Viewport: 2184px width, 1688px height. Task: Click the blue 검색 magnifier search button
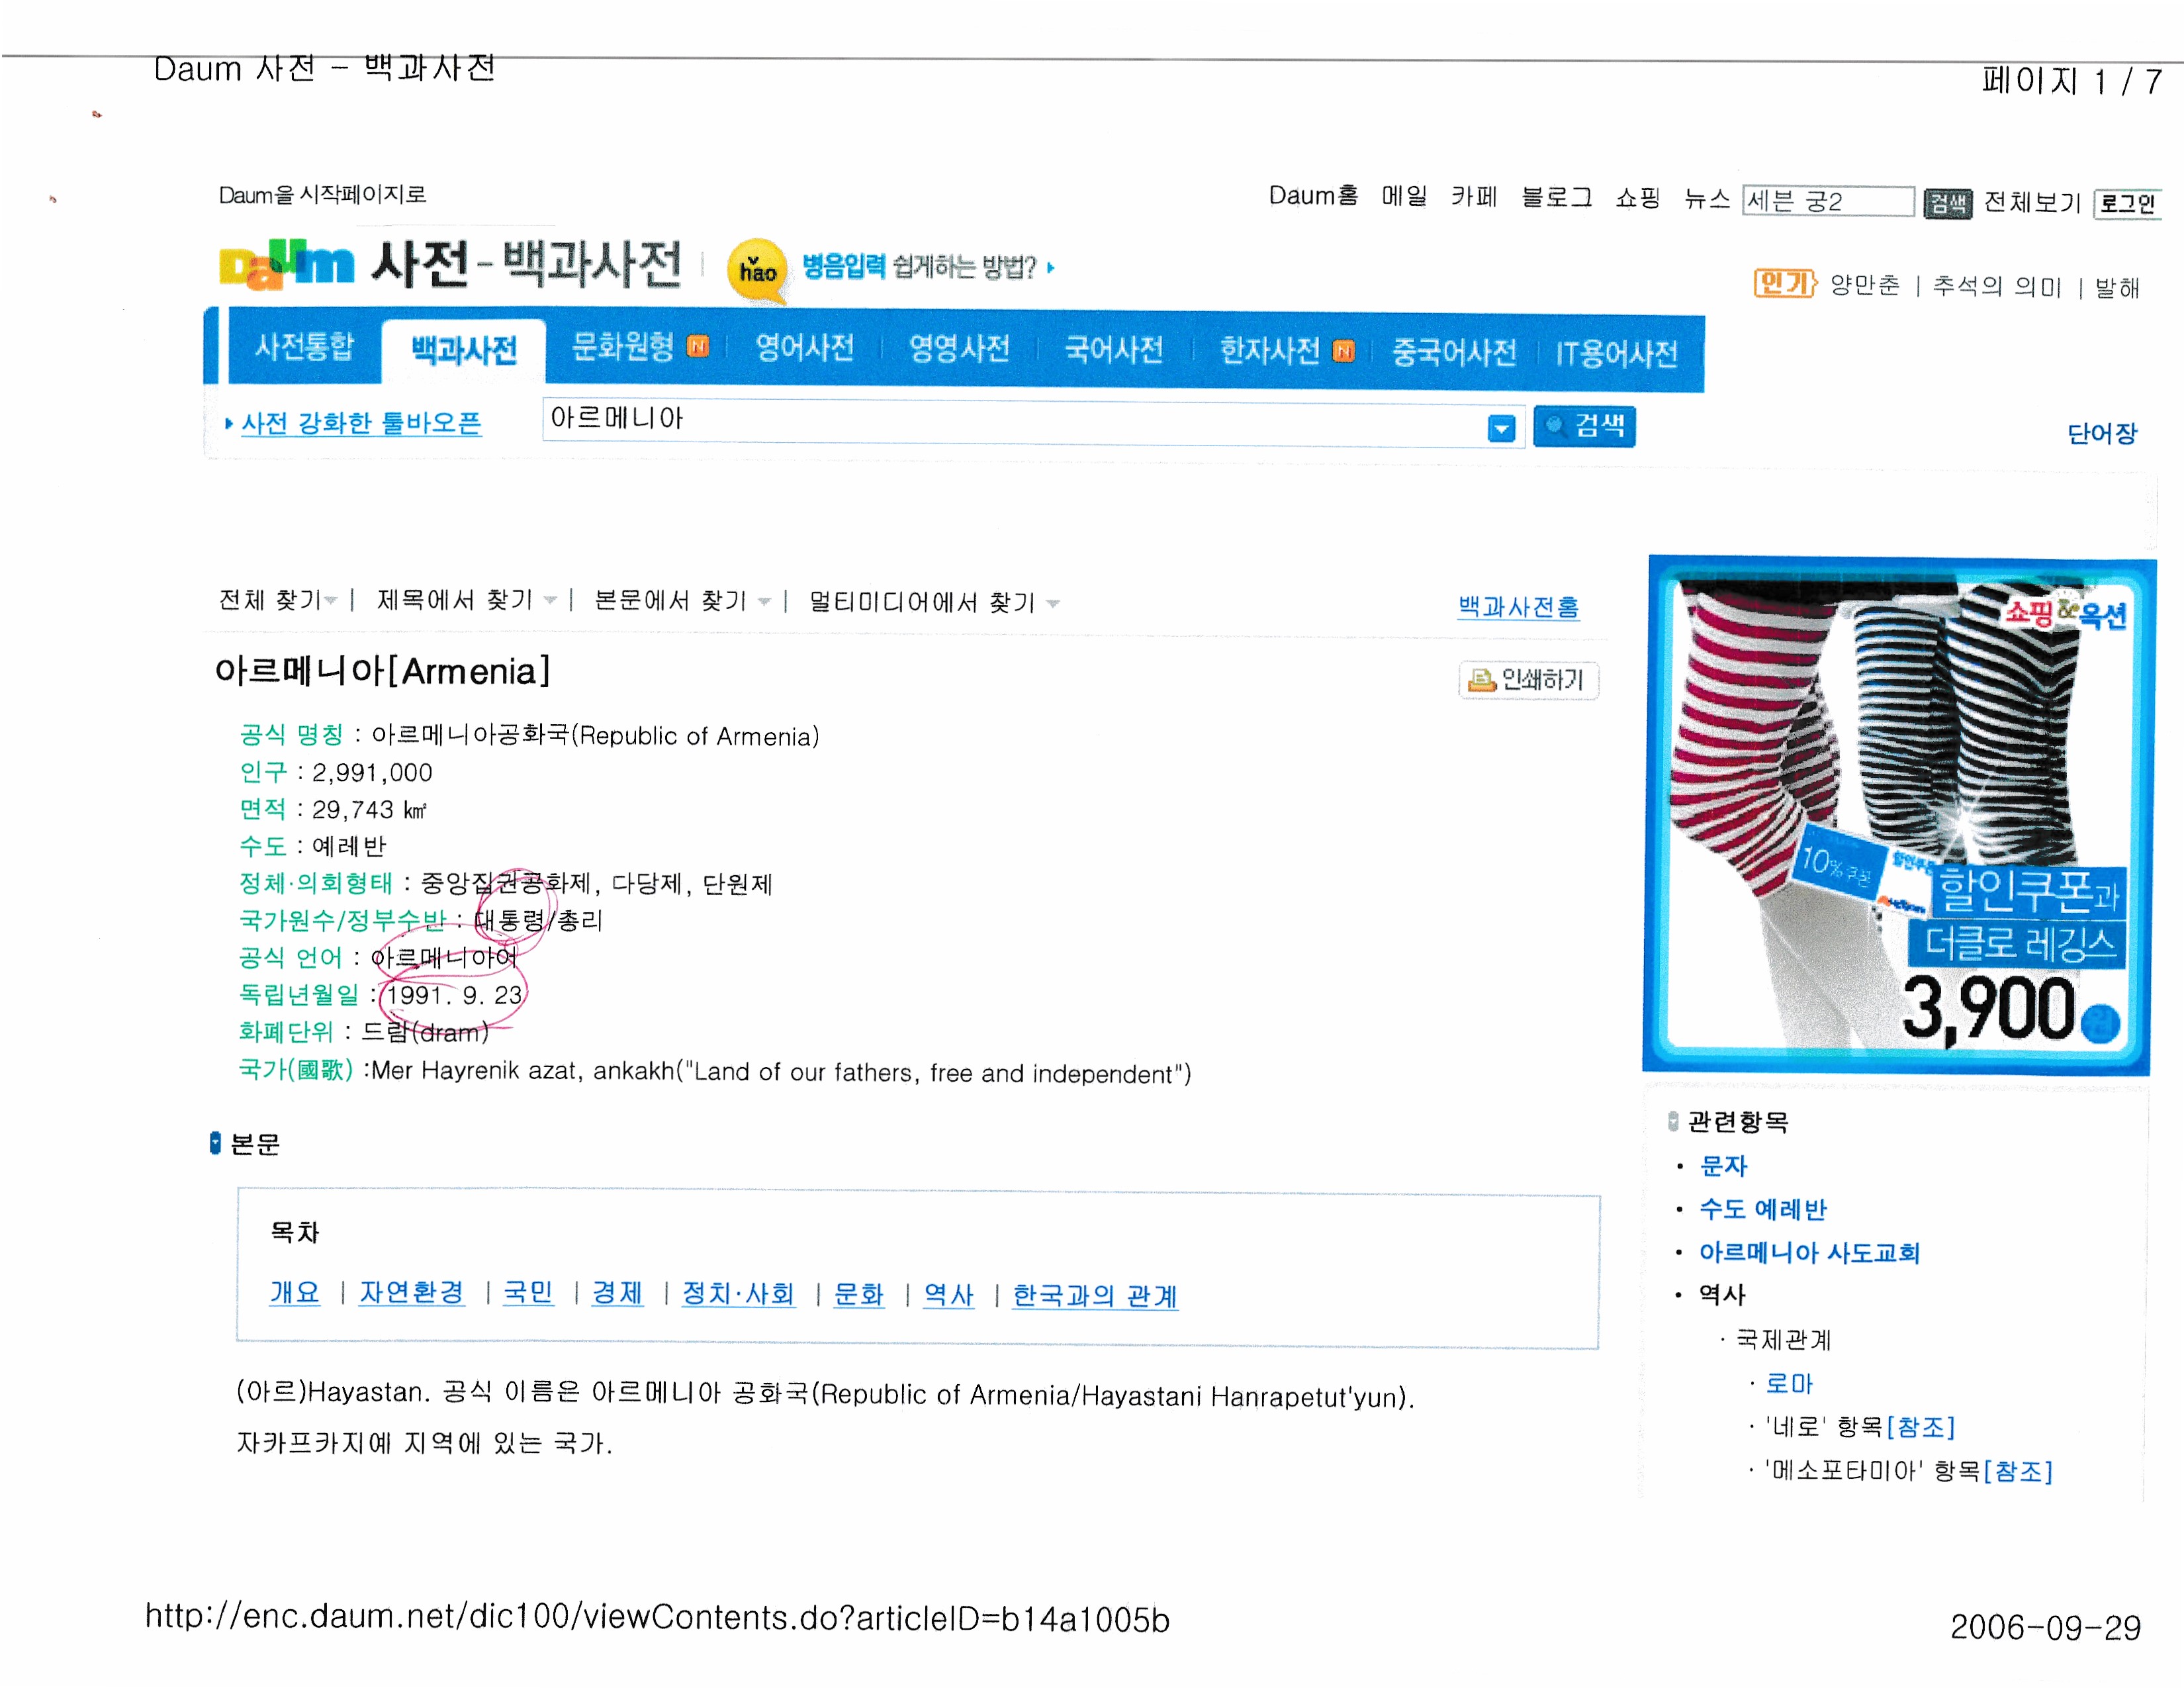pos(1583,426)
